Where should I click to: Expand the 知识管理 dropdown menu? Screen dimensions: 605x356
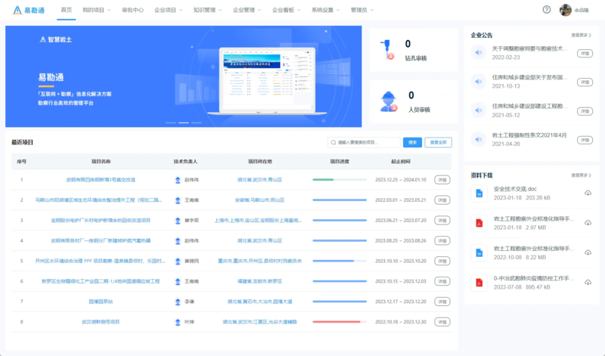207,10
